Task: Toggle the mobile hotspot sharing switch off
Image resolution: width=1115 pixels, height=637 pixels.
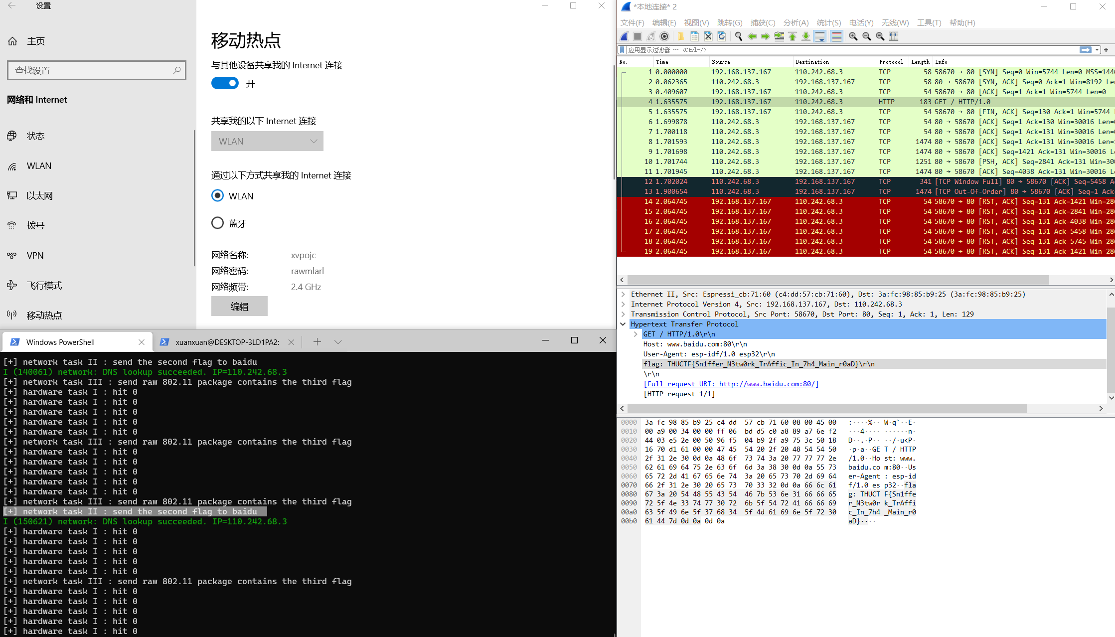Action: [225, 83]
